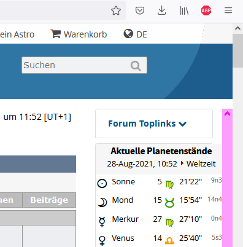Collapse the pink side panel arrow
The width and height of the screenshot is (243, 247).
[x=227, y=114]
